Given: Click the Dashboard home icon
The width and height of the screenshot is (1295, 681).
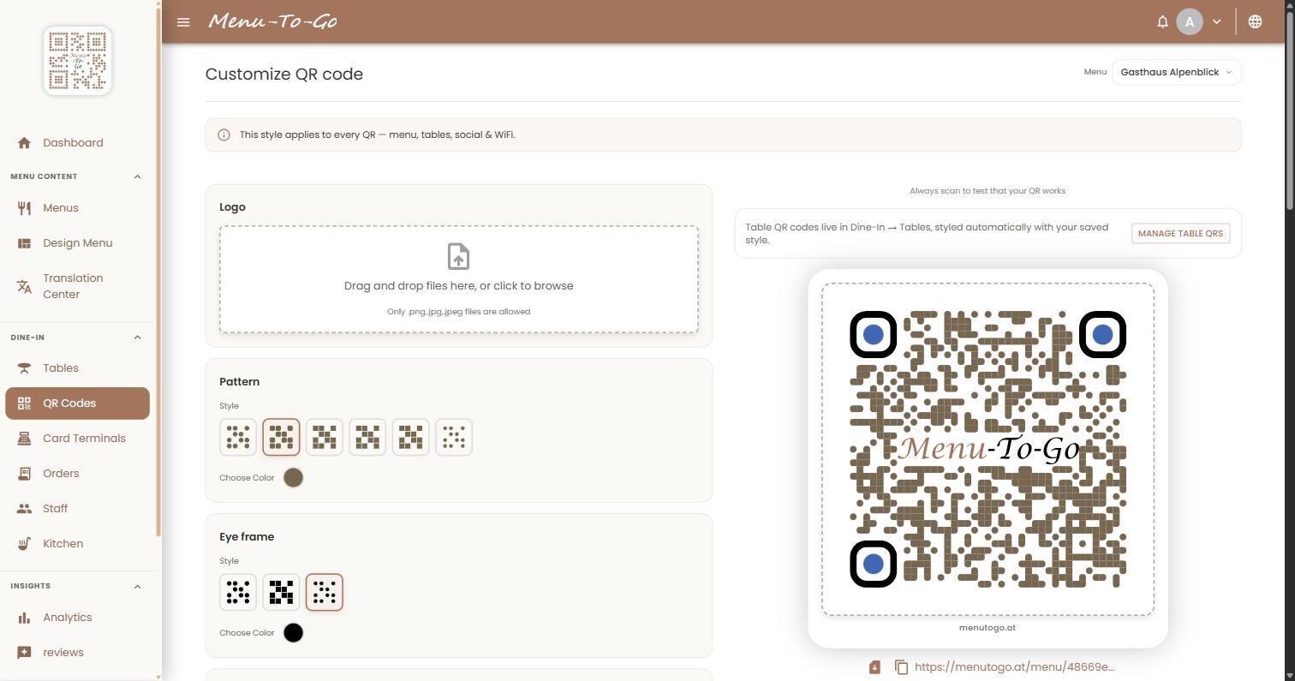Looking at the screenshot, I should tap(24, 143).
